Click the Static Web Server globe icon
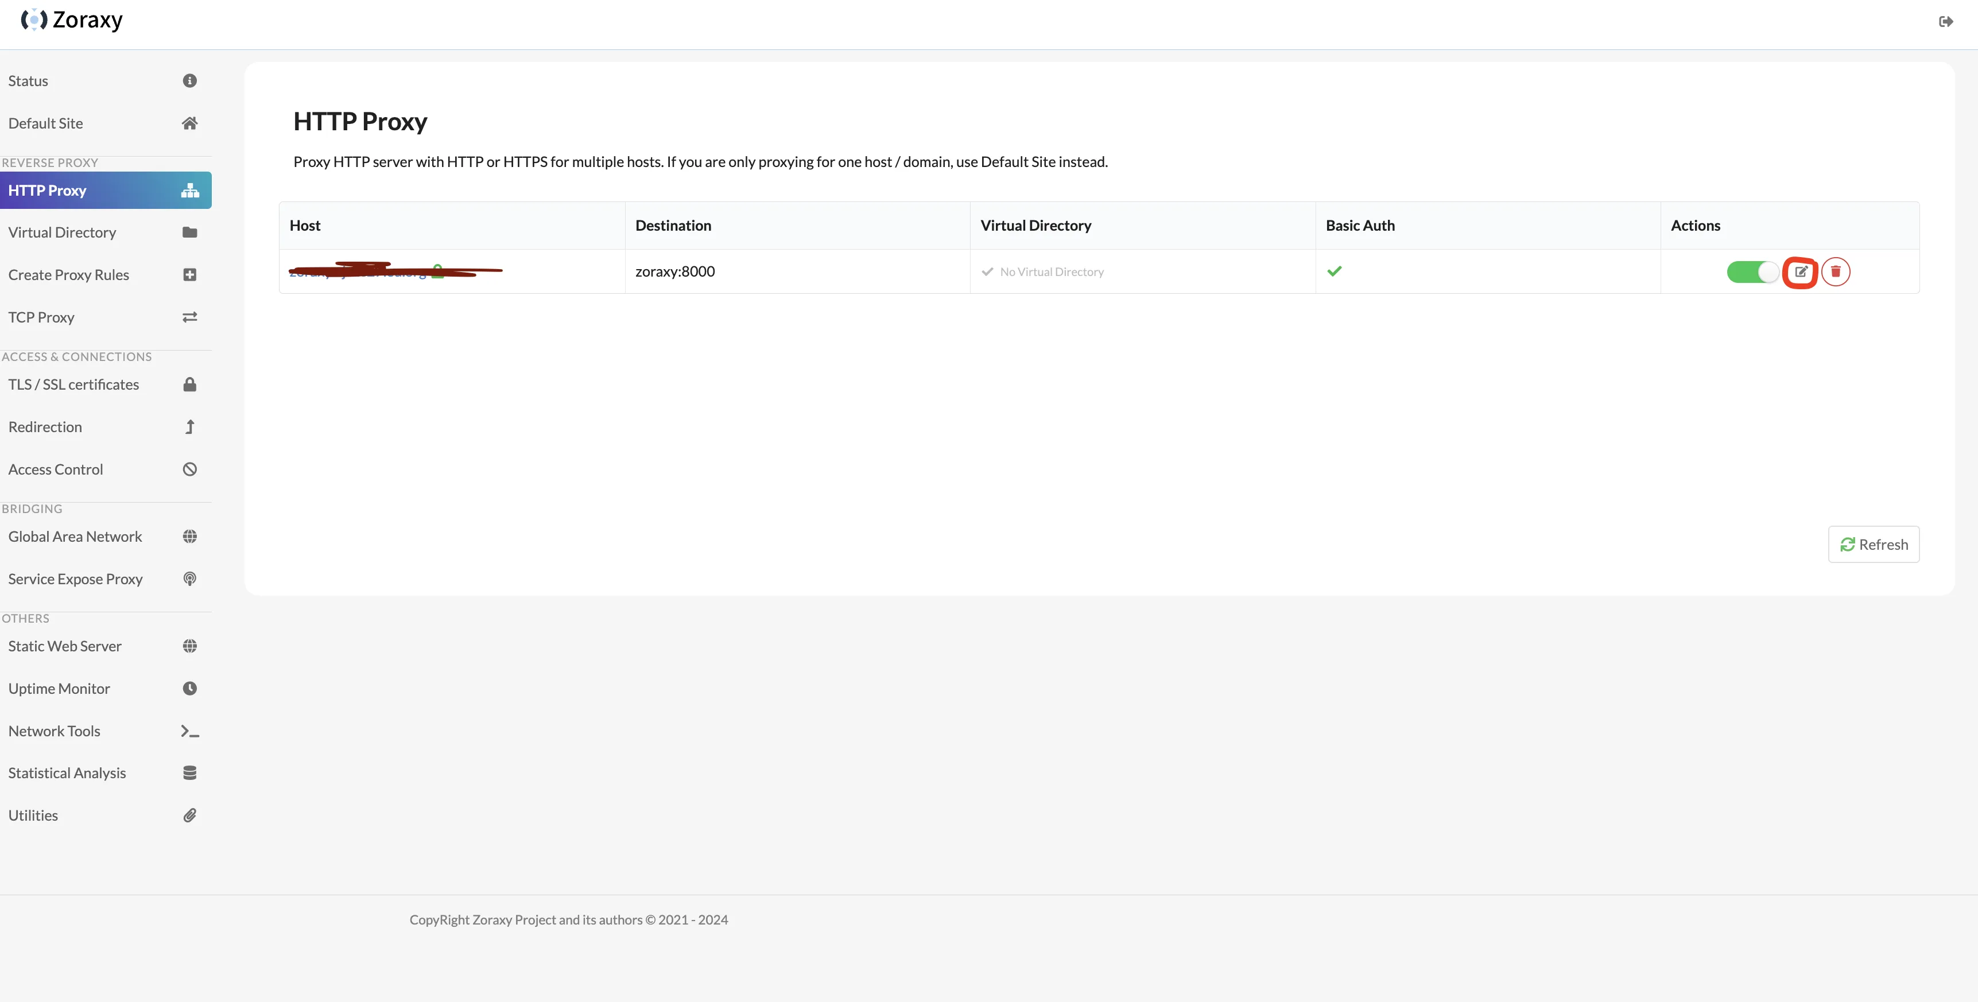 click(189, 647)
